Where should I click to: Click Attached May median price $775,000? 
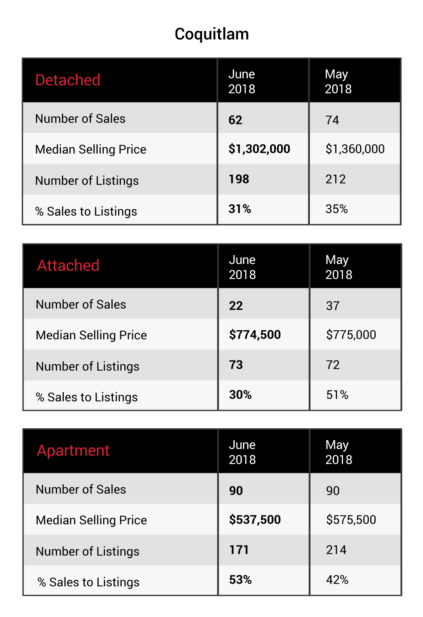pos(351,335)
